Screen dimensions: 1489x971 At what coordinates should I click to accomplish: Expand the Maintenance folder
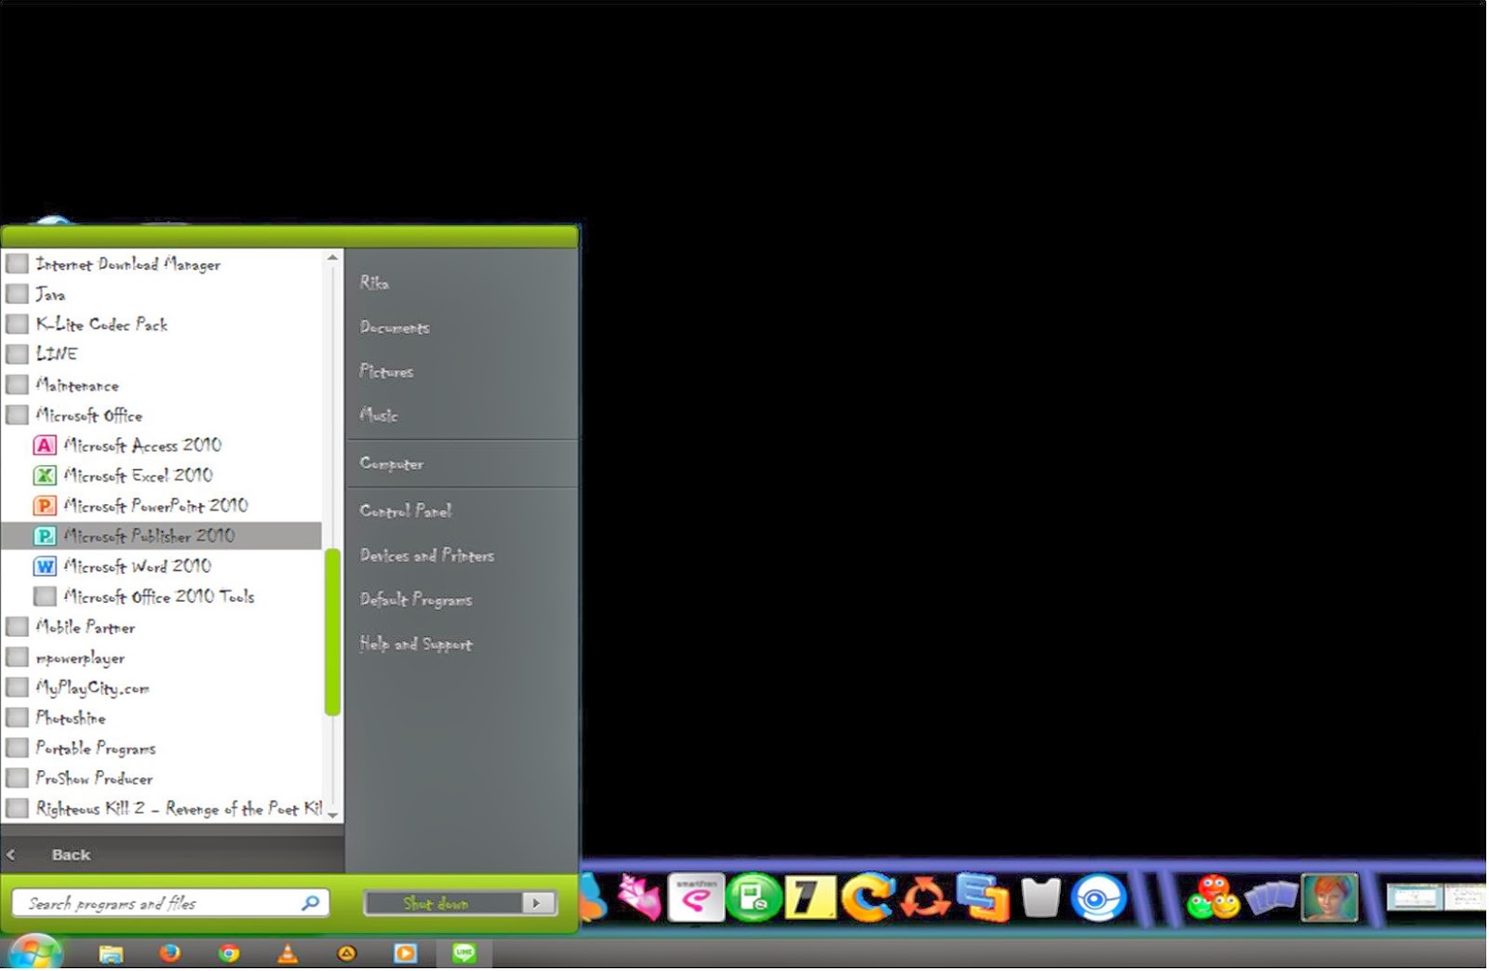63,385
